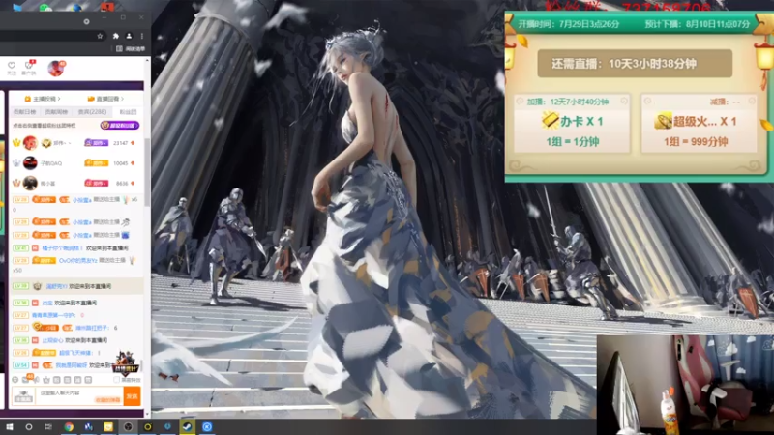Open OBS Studio from taskbar
The image size is (774, 435).
pyautogui.click(x=128, y=426)
